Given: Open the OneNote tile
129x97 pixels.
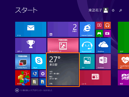Looking at the screenshot, I should point(103,62).
